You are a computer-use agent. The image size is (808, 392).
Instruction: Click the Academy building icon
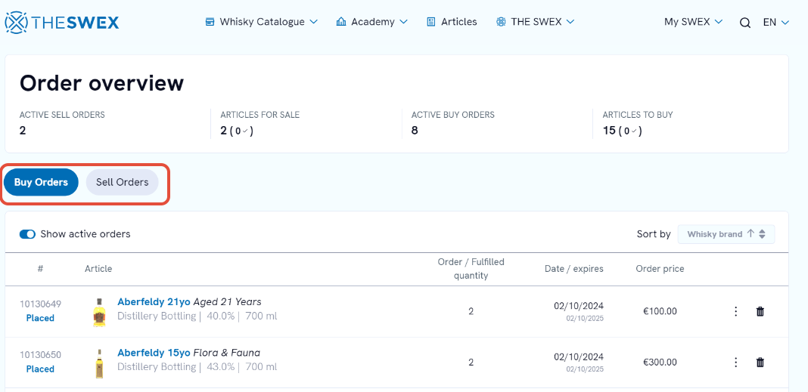[x=340, y=22]
